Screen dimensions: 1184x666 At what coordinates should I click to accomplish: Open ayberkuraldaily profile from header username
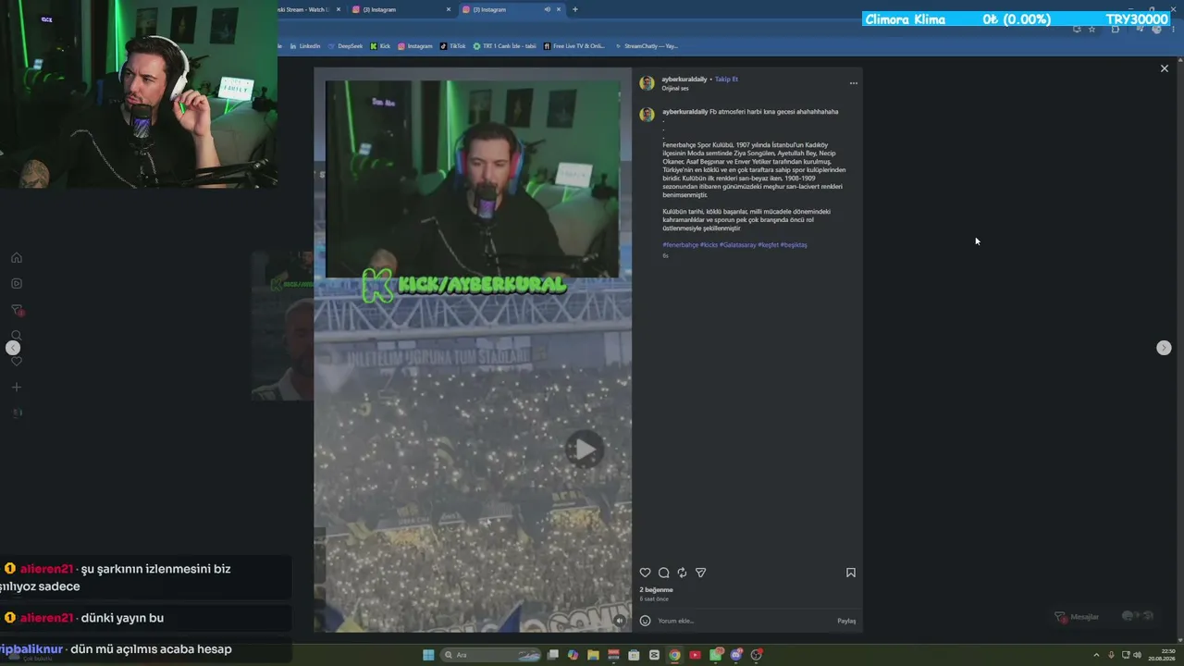(x=684, y=80)
